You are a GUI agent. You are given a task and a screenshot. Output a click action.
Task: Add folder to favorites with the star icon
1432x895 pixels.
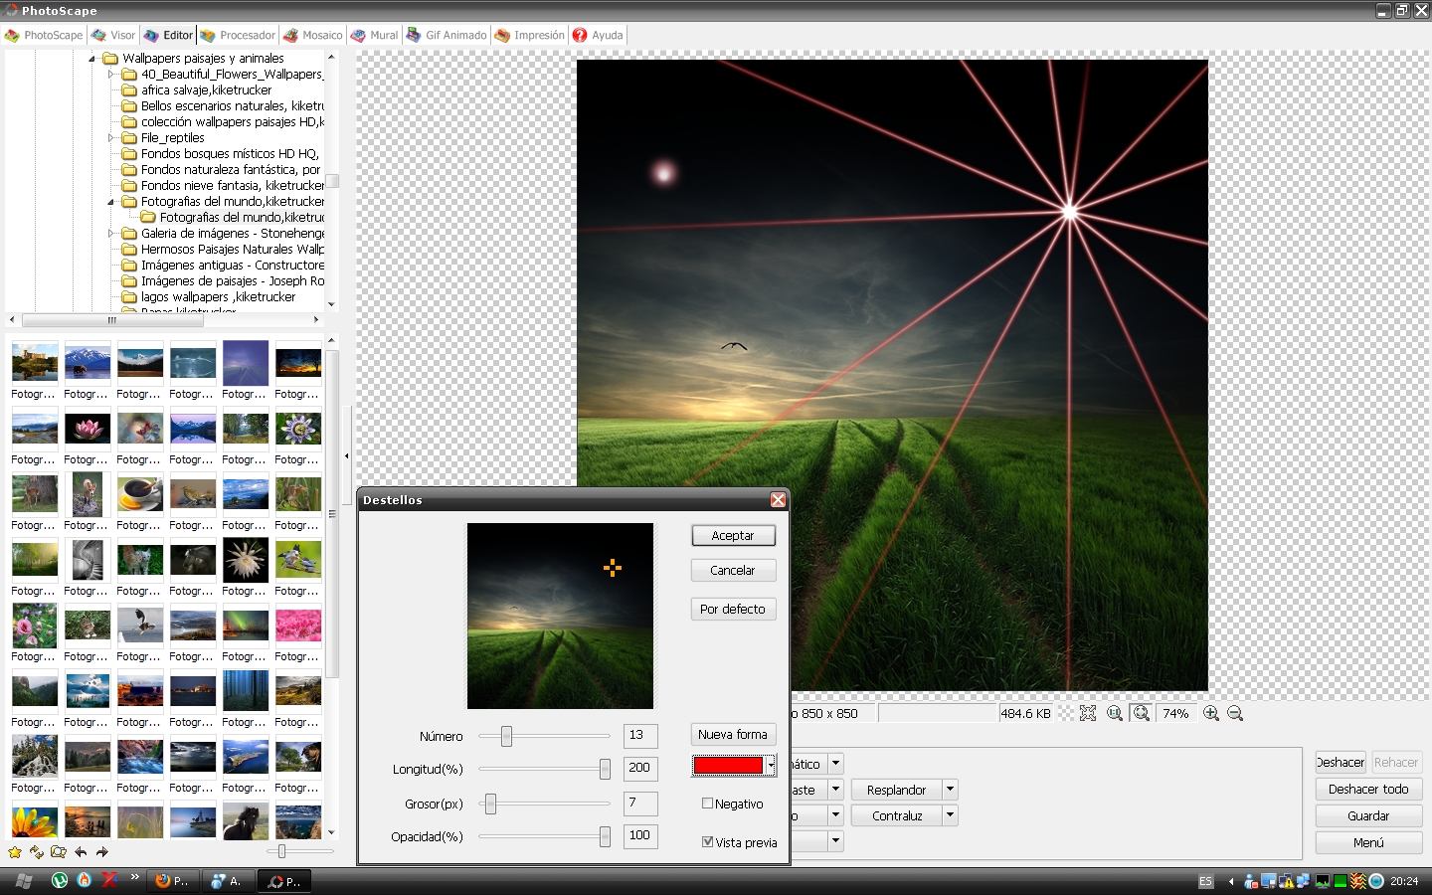15,852
